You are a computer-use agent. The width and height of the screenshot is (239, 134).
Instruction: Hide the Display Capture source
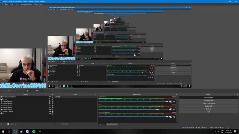point(50,111)
